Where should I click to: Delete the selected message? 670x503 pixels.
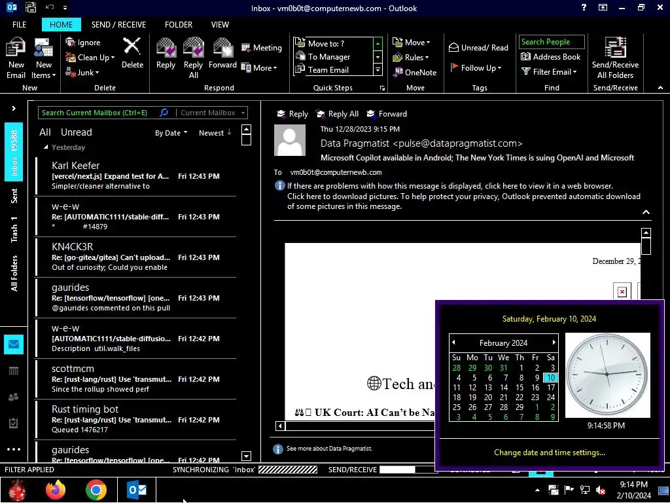tap(132, 54)
